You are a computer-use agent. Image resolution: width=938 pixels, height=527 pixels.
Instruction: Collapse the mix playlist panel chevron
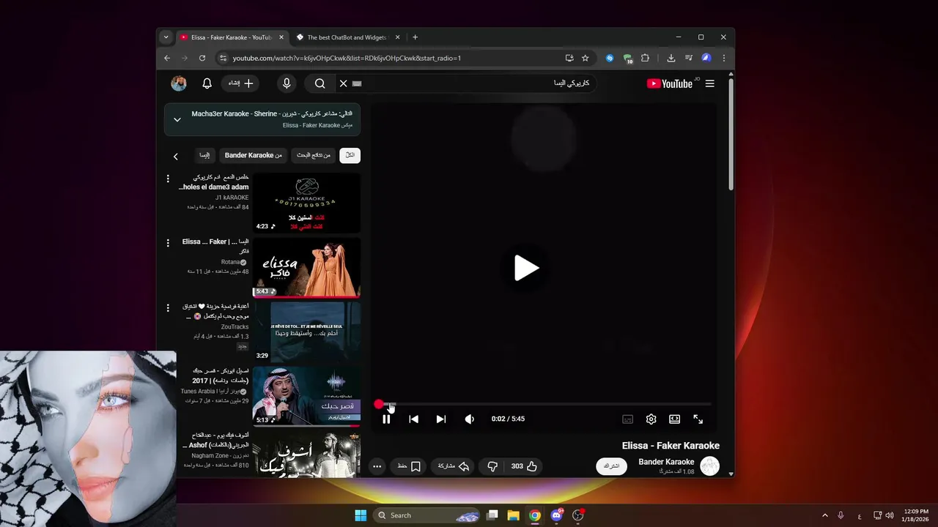click(177, 119)
